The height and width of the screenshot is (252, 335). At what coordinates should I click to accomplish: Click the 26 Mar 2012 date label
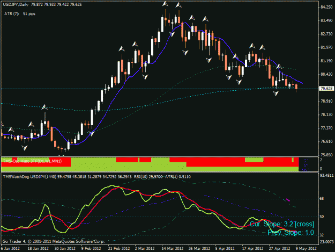click(199, 249)
